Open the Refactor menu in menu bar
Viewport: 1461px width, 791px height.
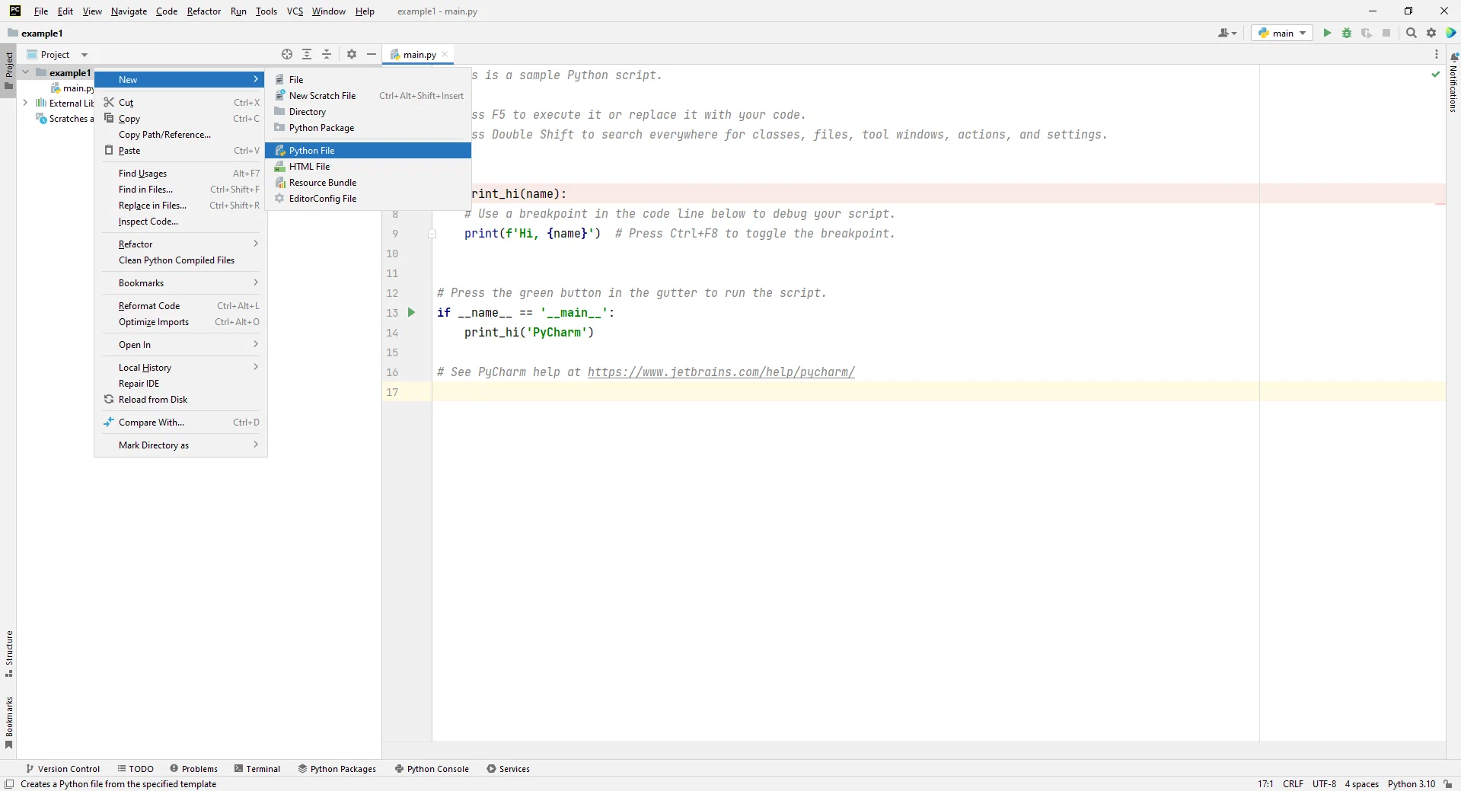click(204, 11)
